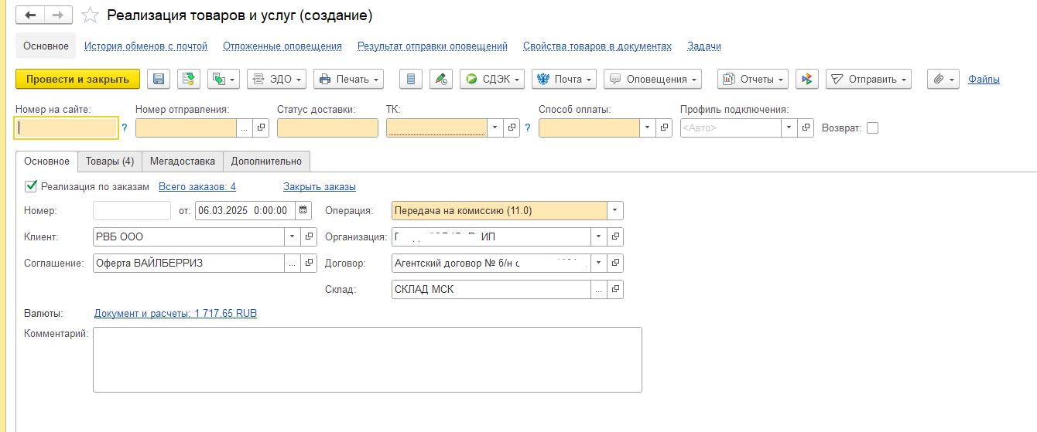Open the Печать print menu
The height and width of the screenshot is (432, 1037).
click(x=349, y=79)
